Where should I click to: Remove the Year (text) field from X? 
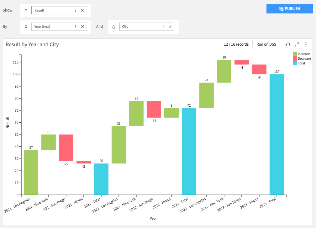pyautogui.click(x=82, y=27)
